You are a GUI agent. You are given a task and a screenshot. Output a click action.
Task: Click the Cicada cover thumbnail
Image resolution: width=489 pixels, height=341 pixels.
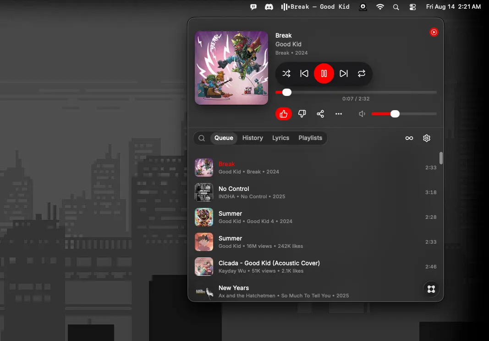point(204,267)
